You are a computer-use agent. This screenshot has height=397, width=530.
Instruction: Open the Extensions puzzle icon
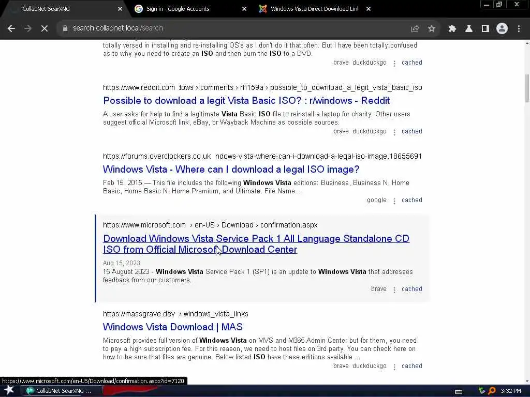click(452, 29)
